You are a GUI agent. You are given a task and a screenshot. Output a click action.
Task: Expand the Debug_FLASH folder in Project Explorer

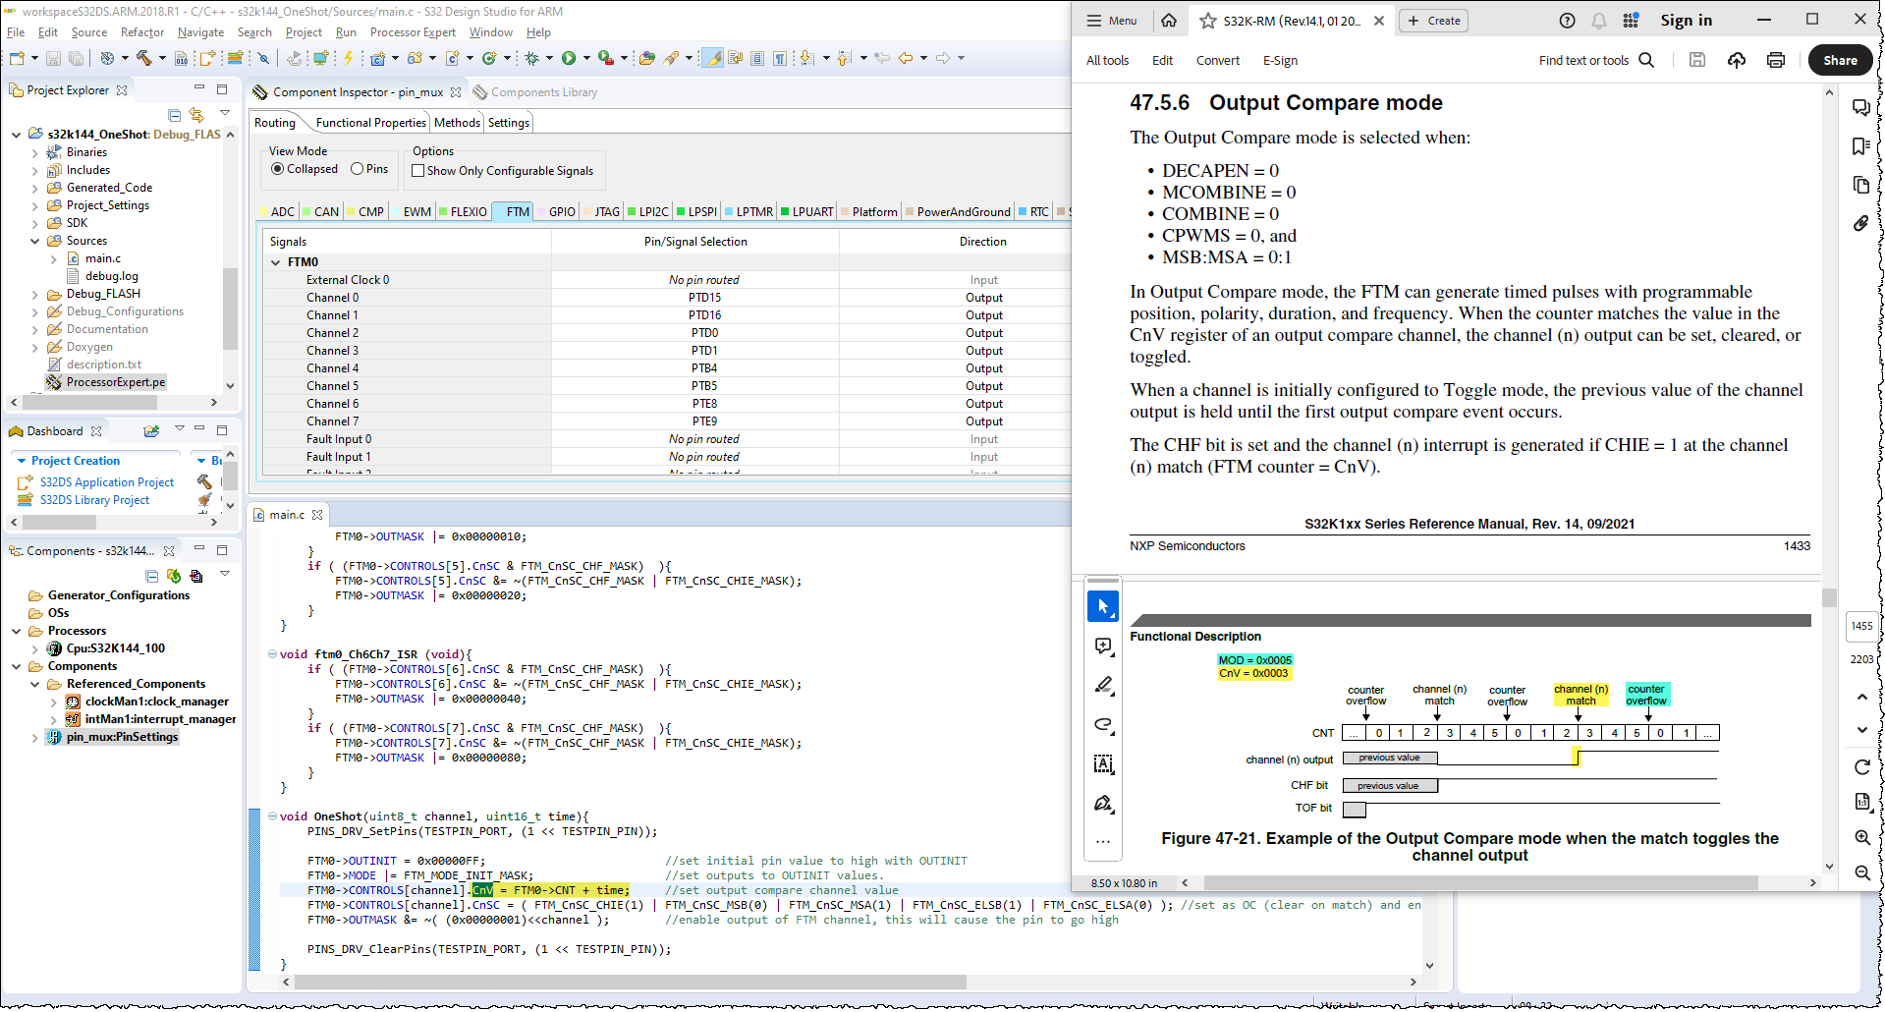click(x=35, y=294)
